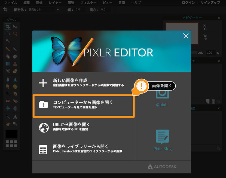Close the Pixlr Editor welcome dialog
This screenshot has width=226, height=178.
(x=186, y=36)
